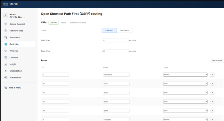The image size is (224, 121).
Task: Select the Default VRF tab
Action: pos(53,23)
